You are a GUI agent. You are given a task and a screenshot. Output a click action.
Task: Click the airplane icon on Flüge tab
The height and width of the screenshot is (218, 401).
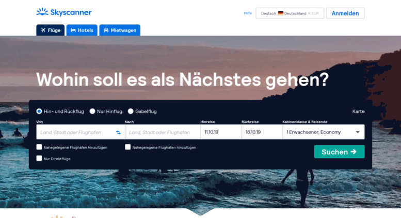tap(43, 30)
